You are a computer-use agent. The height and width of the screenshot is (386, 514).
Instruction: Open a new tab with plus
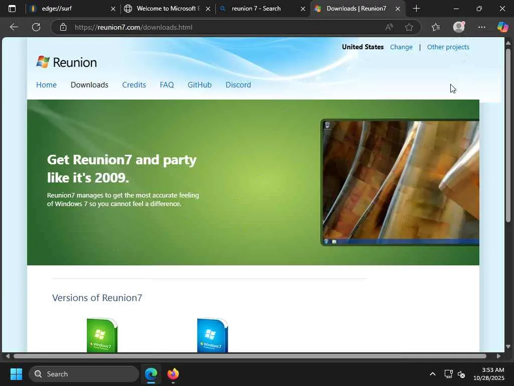coord(416,9)
